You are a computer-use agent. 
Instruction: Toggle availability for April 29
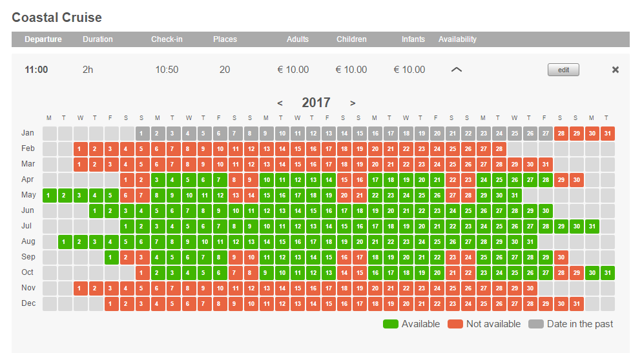pyautogui.click(x=561, y=179)
